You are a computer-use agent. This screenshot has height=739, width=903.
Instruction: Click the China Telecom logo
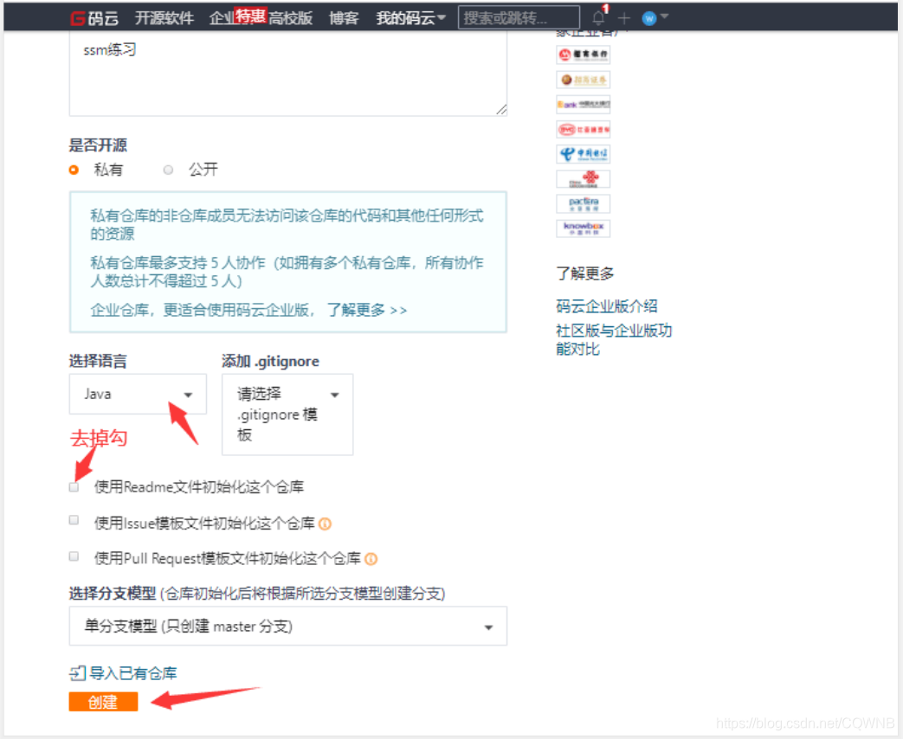(583, 154)
